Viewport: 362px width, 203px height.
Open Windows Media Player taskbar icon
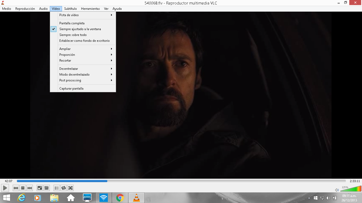pyautogui.click(x=38, y=198)
